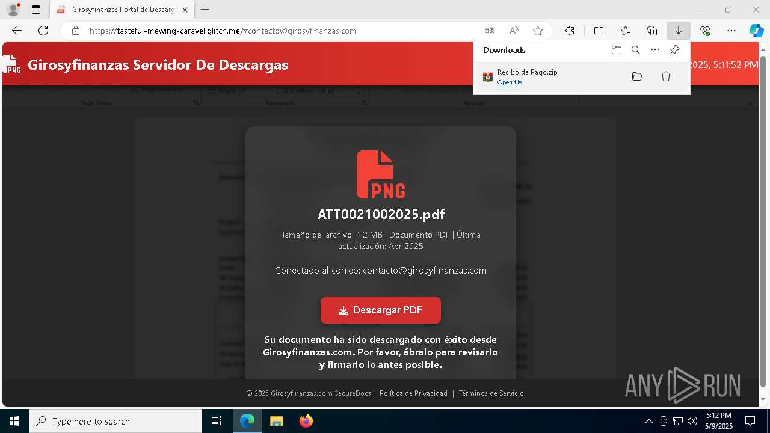Show hidden tray icons chevron
The image size is (770, 433).
(x=648, y=421)
